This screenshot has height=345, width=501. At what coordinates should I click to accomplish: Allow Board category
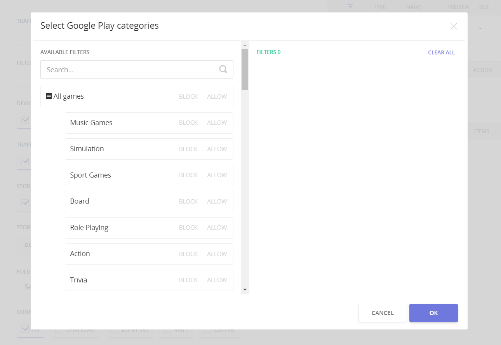tap(217, 202)
